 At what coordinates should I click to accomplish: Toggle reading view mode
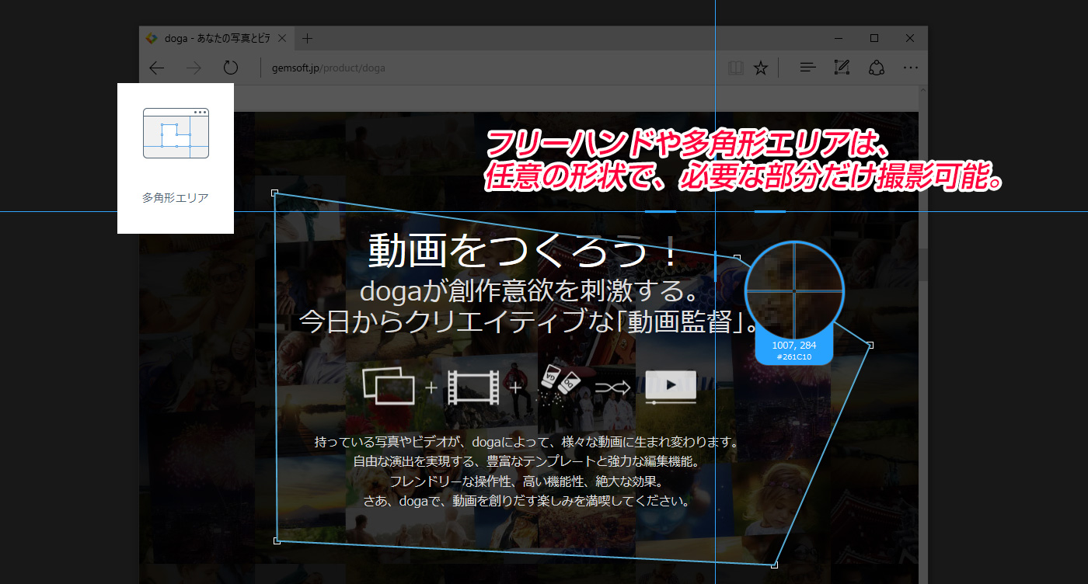click(734, 68)
